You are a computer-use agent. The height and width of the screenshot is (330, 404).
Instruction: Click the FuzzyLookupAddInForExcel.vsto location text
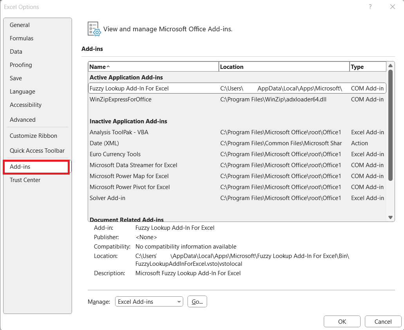[189, 264]
